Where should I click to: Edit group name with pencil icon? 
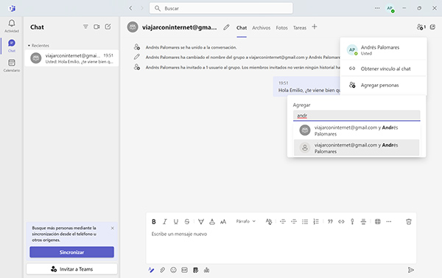pyautogui.click(x=226, y=27)
